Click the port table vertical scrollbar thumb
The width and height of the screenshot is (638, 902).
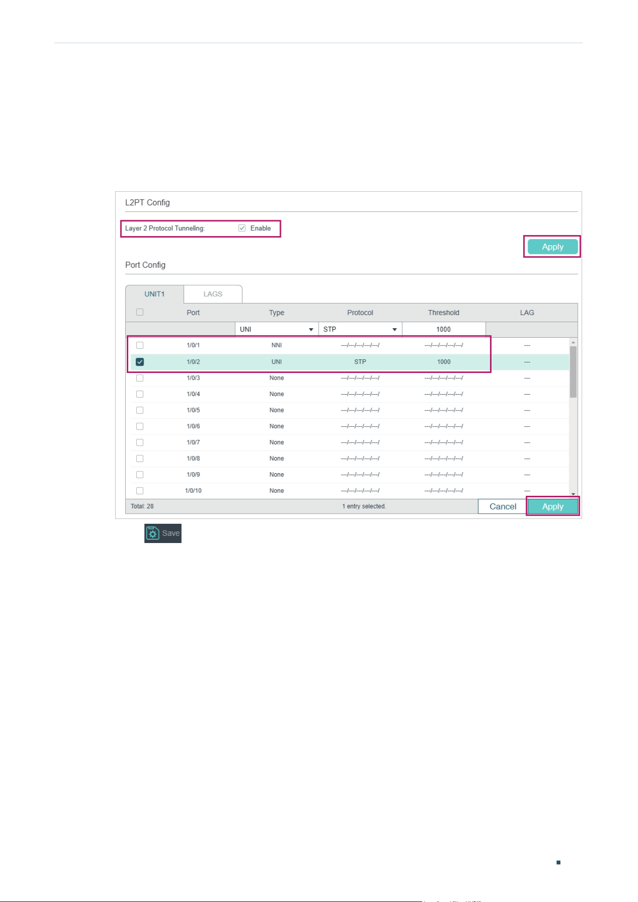pyautogui.click(x=573, y=371)
